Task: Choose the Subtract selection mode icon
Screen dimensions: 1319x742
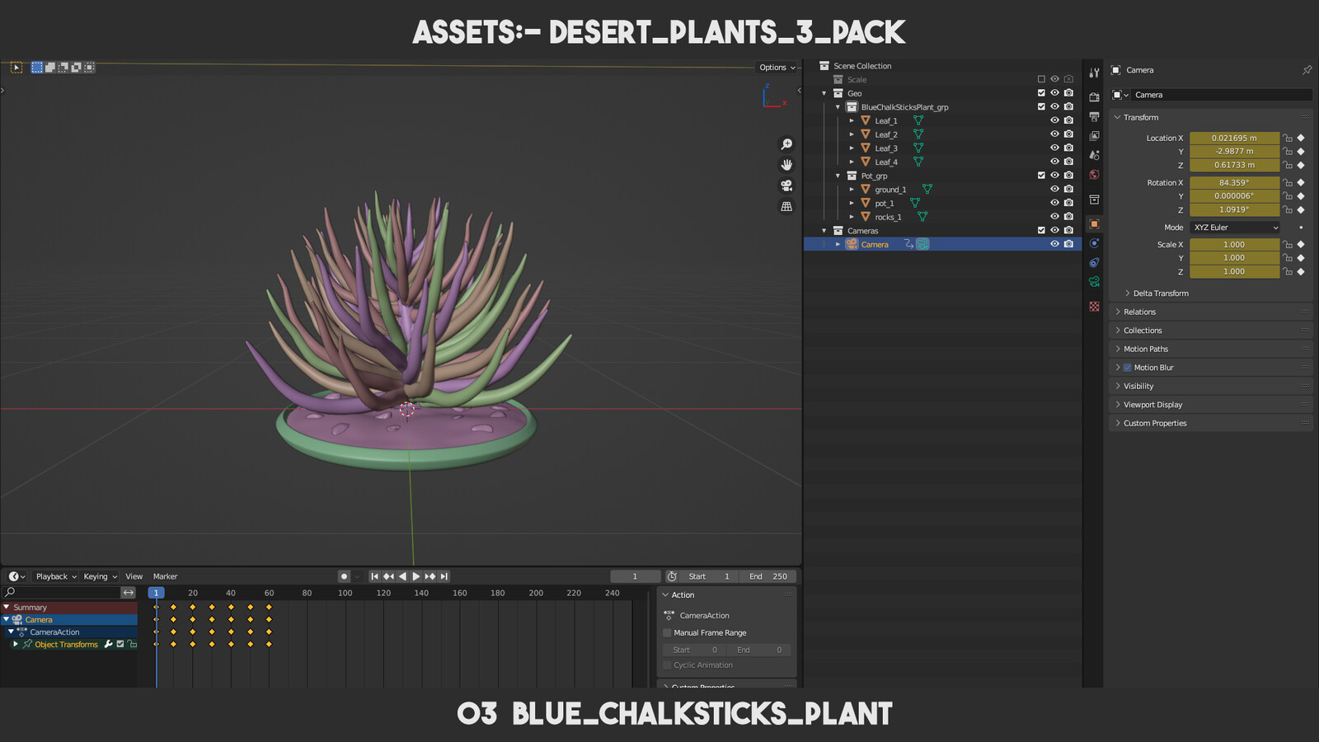Action: pos(63,68)
